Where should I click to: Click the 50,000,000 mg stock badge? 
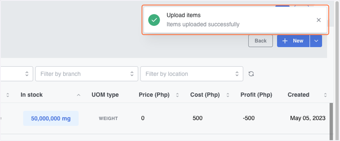[x=51, y=118]
